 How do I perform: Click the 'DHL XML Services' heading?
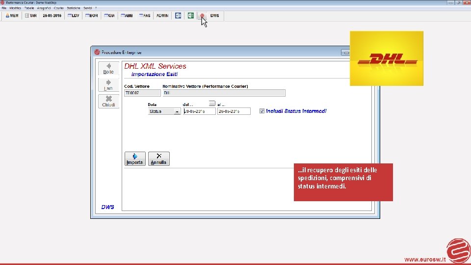tap(156, 66)
